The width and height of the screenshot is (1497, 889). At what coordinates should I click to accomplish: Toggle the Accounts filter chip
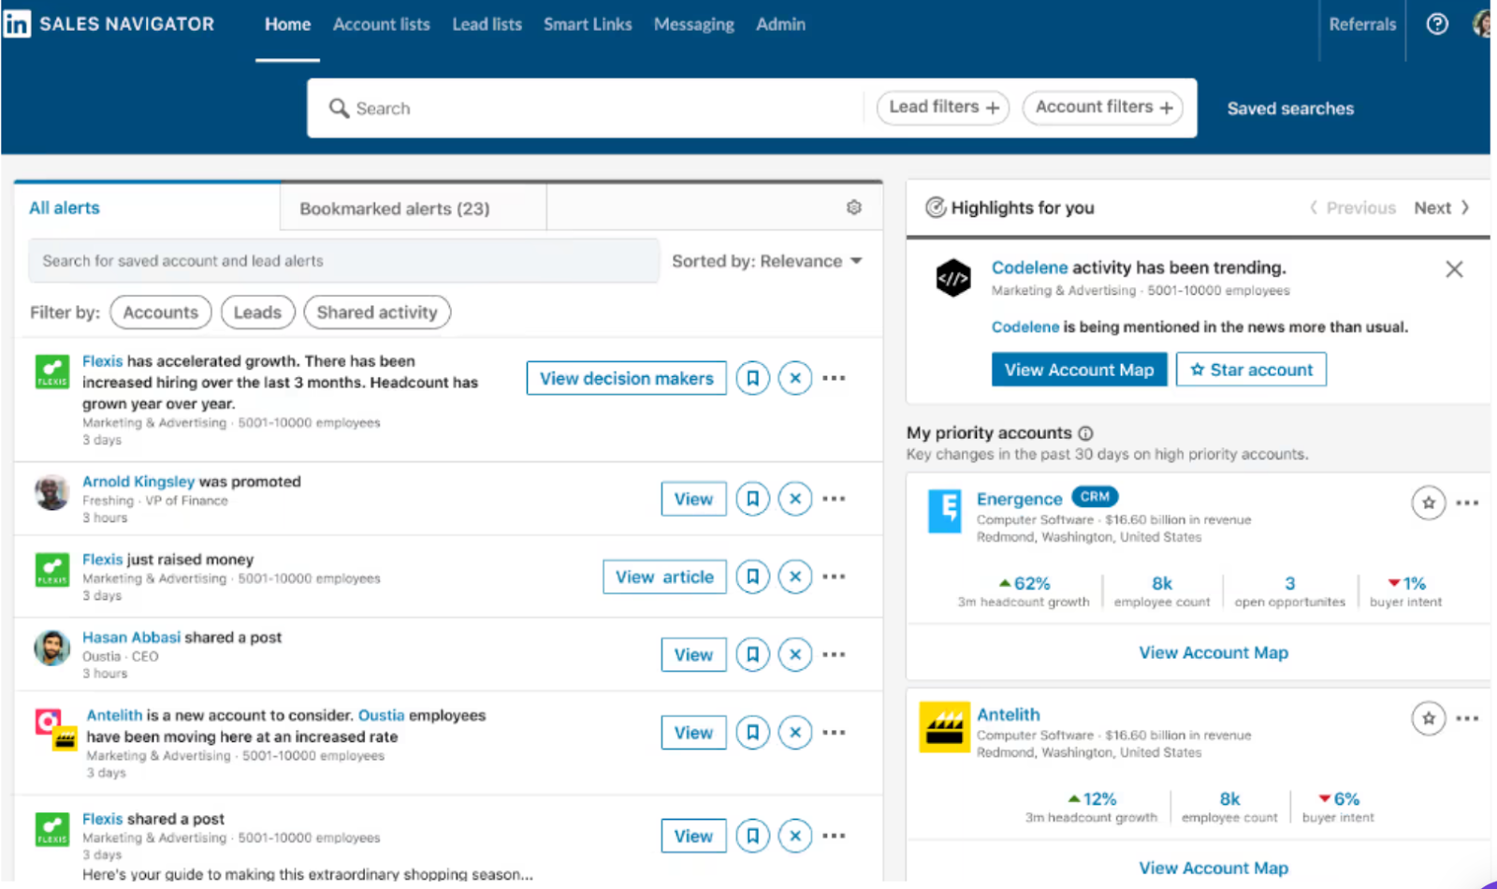[161, 313]
